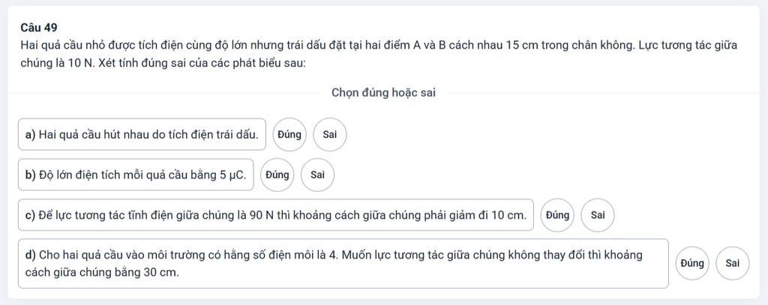The width and height of the screenshot is (768, 305).
Task: Click the Câu 49 question heading
Action: (40, 28)
